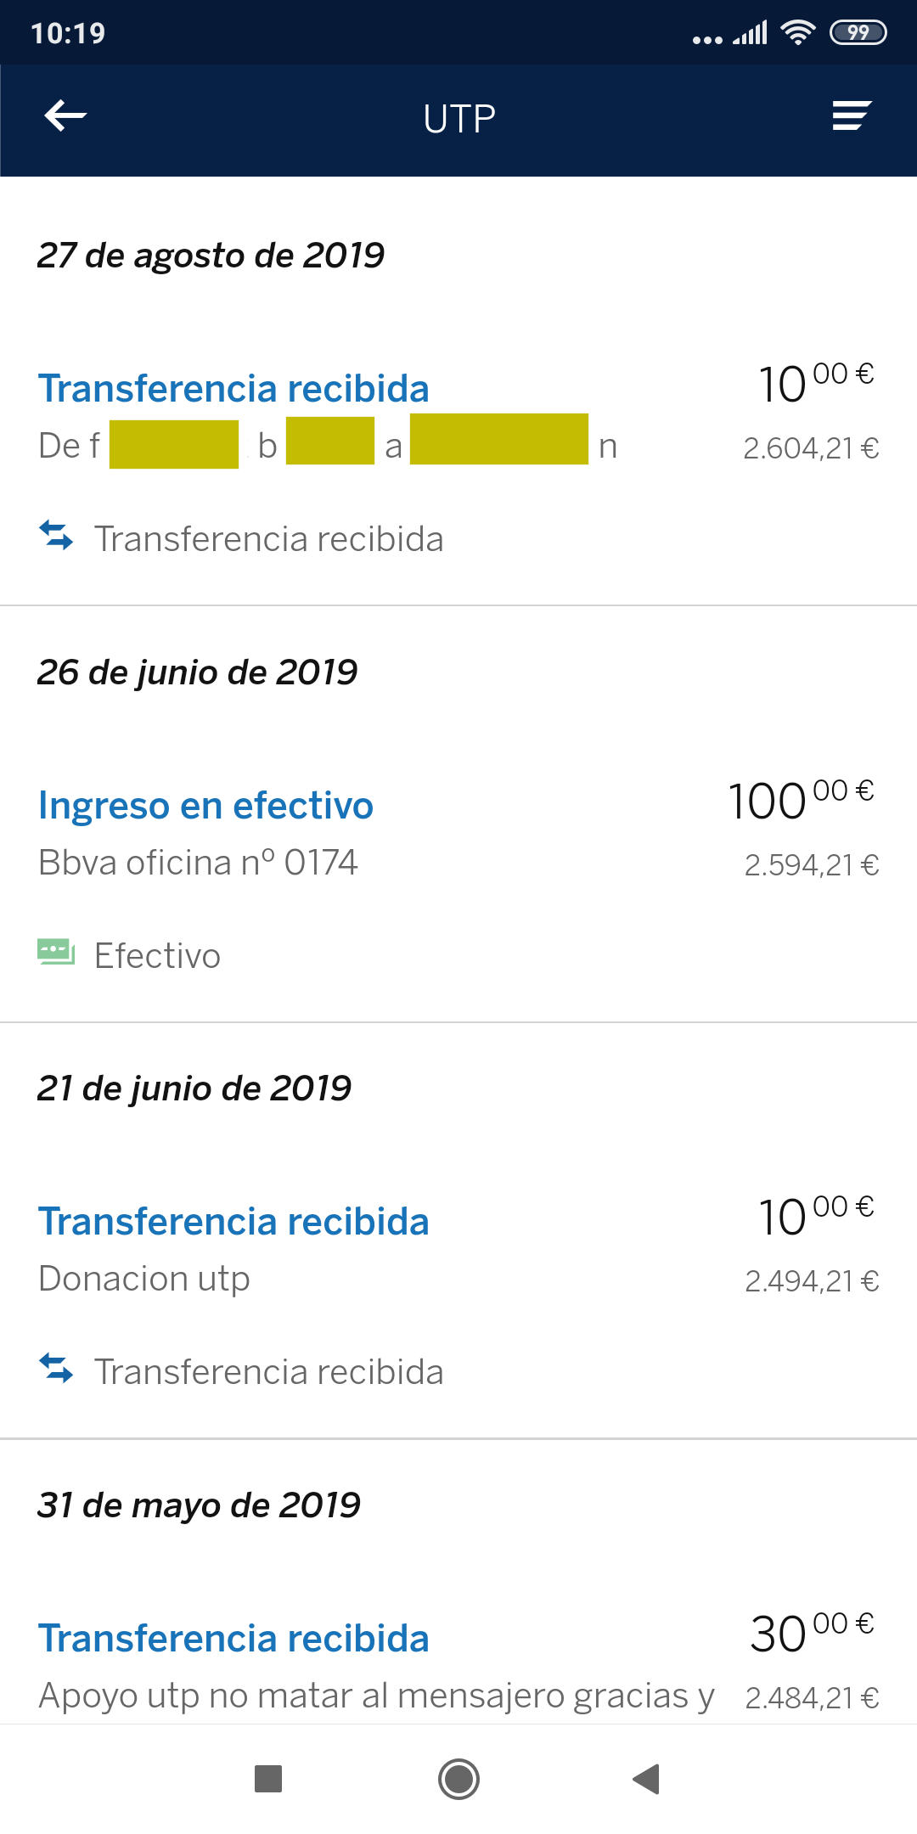
Task: Open the Ingreso en efectivo transaction
Action: click(x=205, y=806)
